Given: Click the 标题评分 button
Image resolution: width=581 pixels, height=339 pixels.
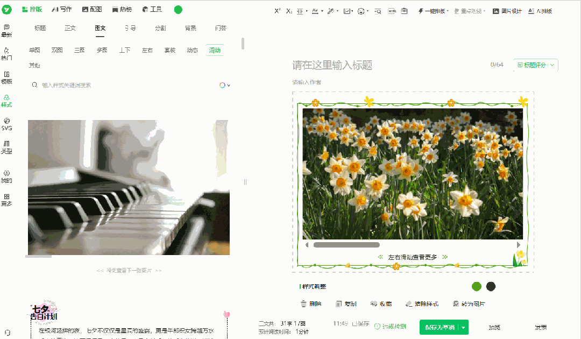Looking at the screenshot, I should click(x=535, y=65).
